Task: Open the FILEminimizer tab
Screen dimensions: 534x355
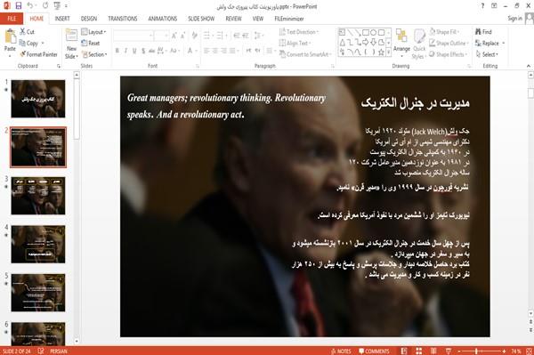Action: 289,19
